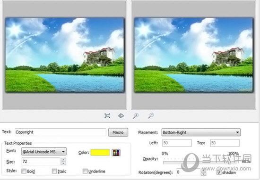Zoom out of the preview image
The image size is (260, 180).
tap(151, 116)
